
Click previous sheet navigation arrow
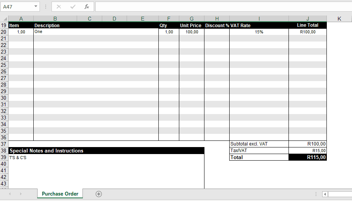(x=10, y=194)
